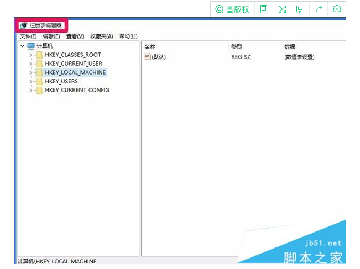Screen dimensions: 360x269
Task: Open the 文件(F) menu
Action: pyautogui.click(x=28, y=36)
